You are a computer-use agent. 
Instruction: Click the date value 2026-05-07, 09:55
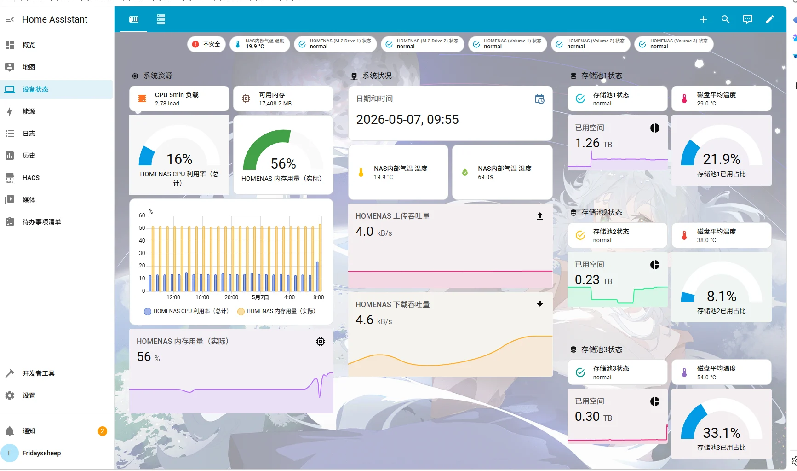pos(407,120)
